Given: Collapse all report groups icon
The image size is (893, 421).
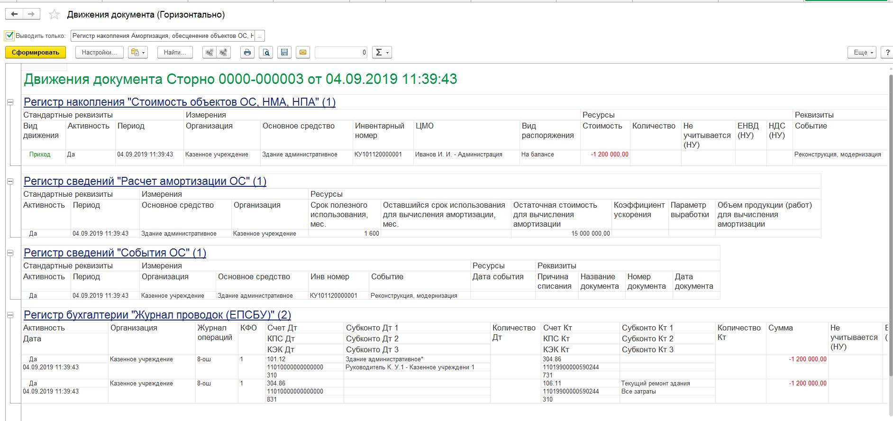Looking at the screenshot, I should [209, 53].
